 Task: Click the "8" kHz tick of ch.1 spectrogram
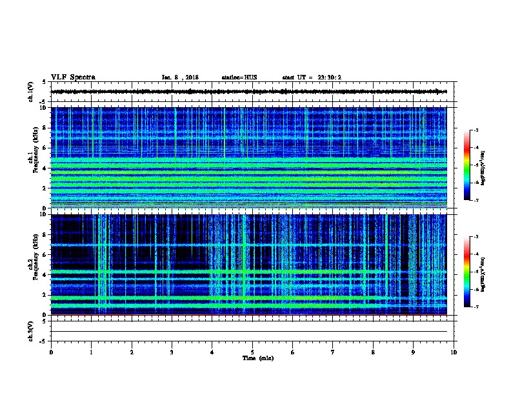[x=45, y=128]
